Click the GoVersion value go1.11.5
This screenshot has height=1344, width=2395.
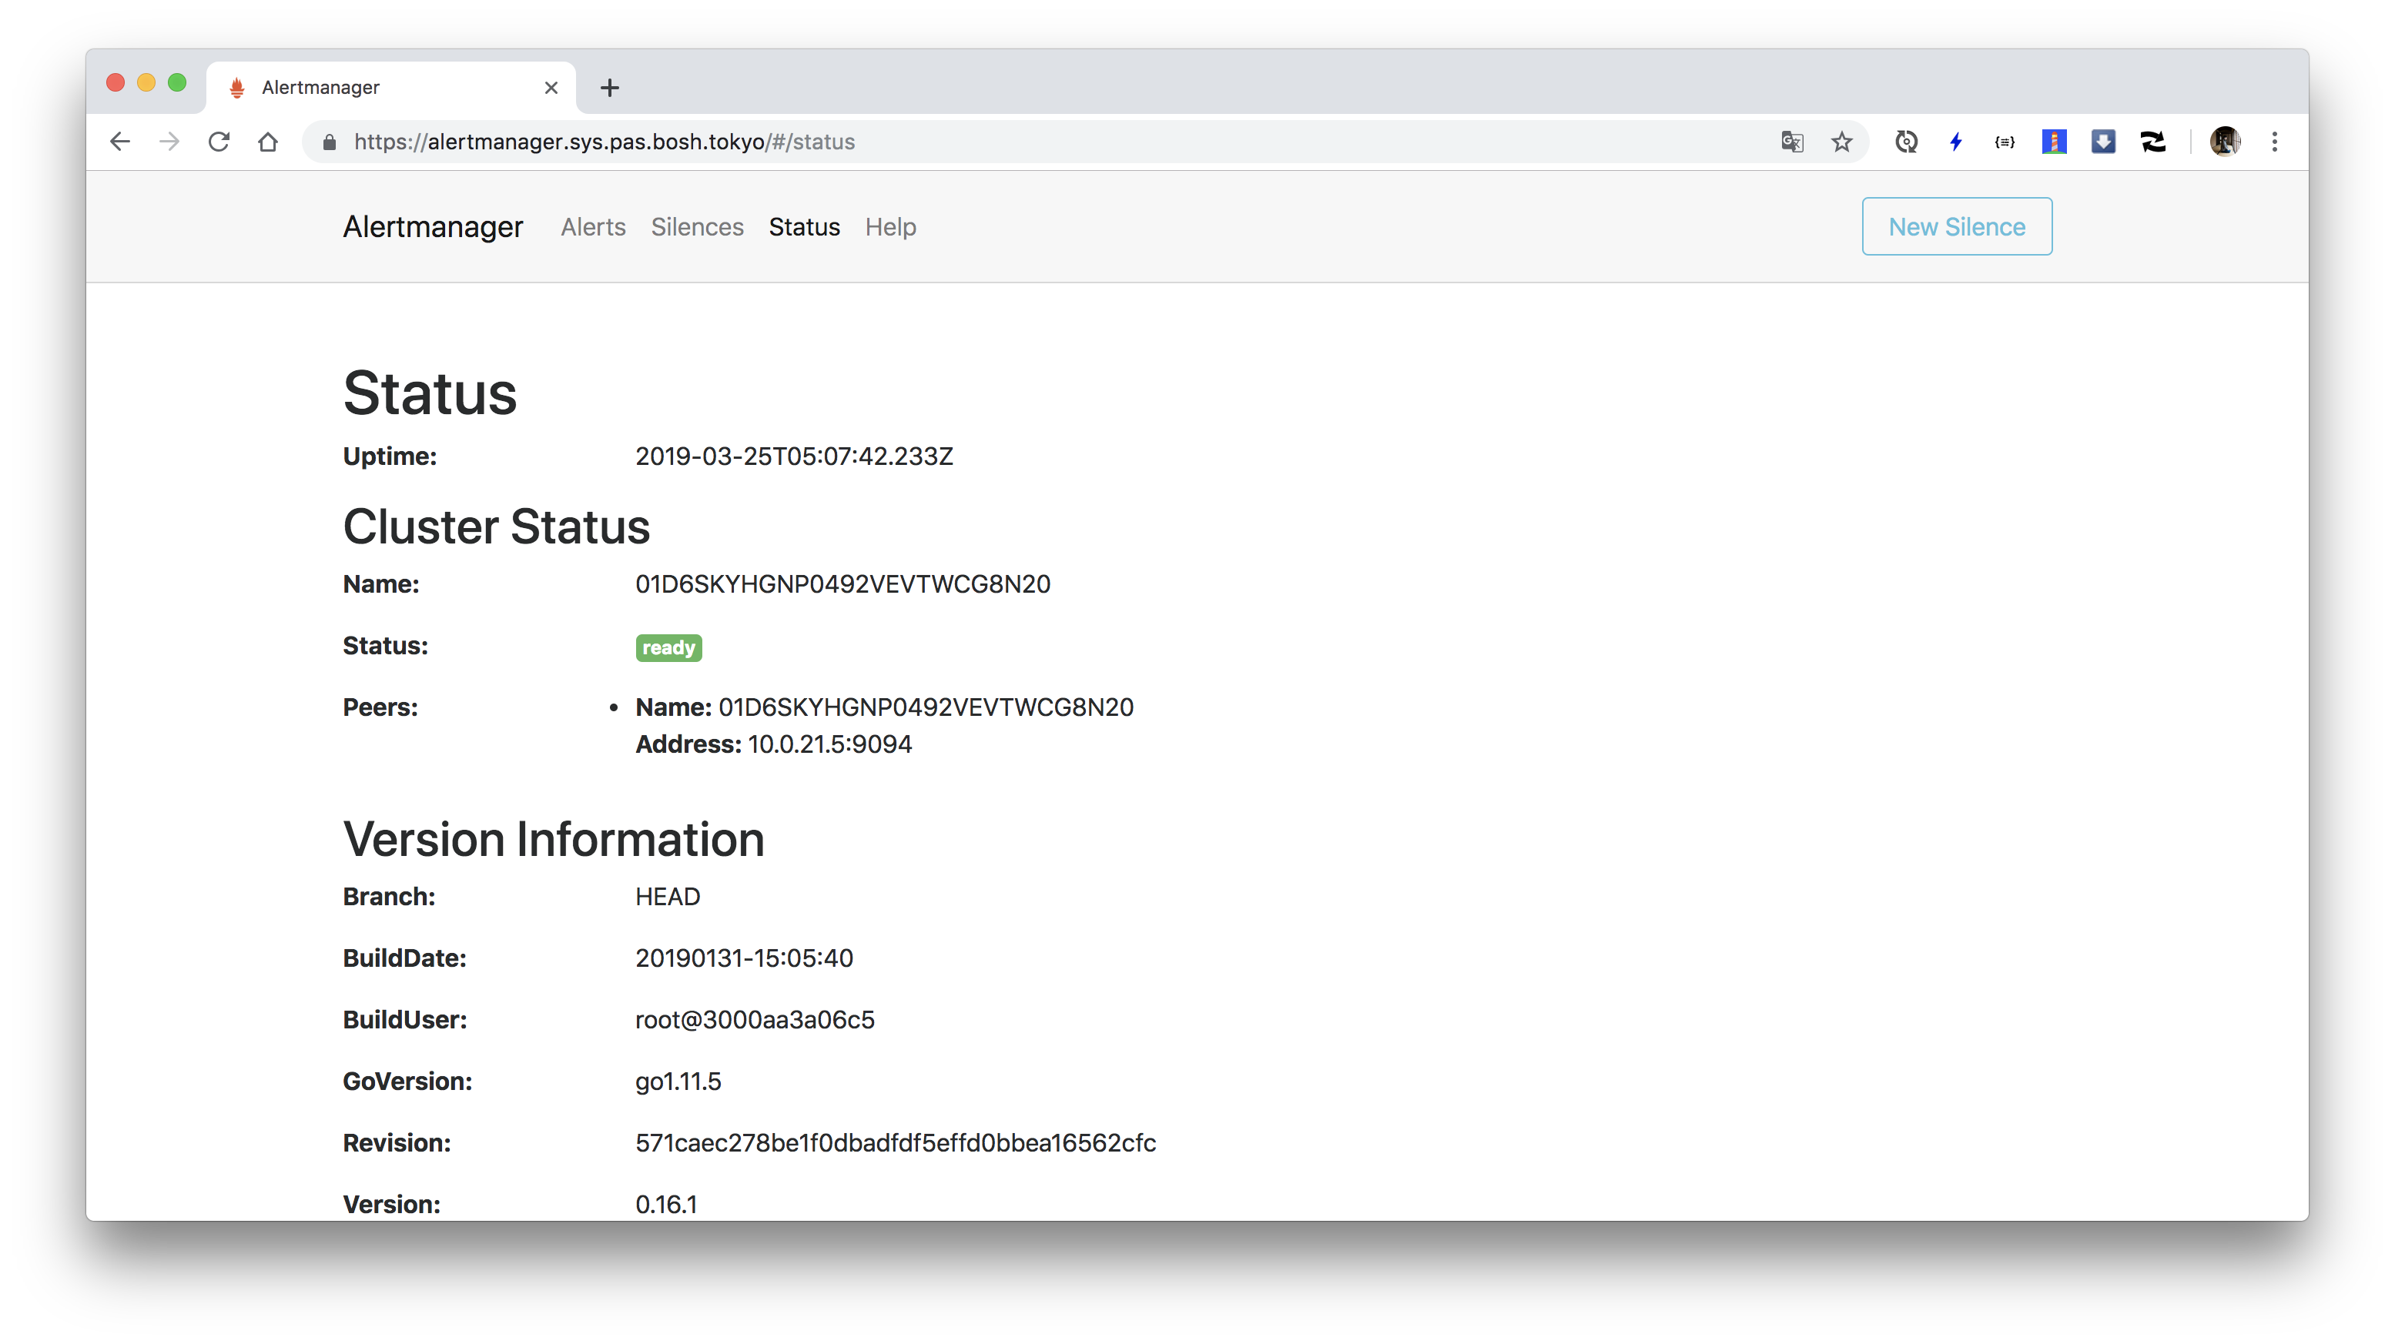click(x=678, y=1081)
